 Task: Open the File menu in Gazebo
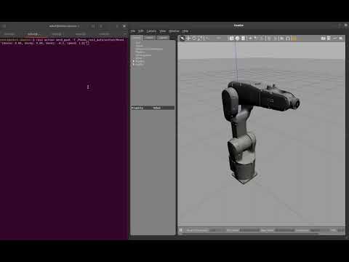click(x=133, y=31)
